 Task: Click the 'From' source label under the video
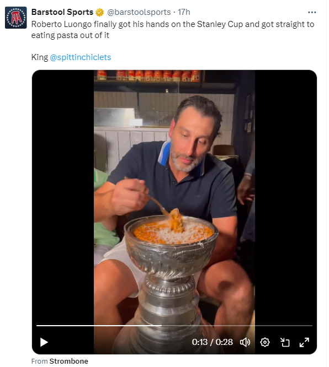39,361
